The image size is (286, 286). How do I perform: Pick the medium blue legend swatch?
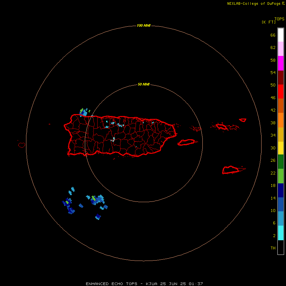pos(281,204)
